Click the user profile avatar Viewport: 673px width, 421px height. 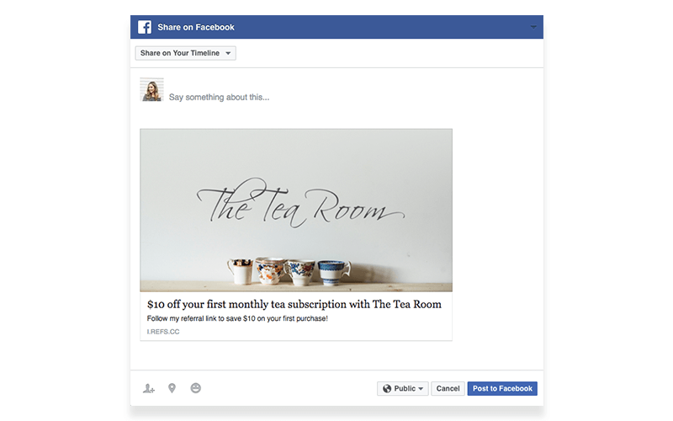[152, 89]
